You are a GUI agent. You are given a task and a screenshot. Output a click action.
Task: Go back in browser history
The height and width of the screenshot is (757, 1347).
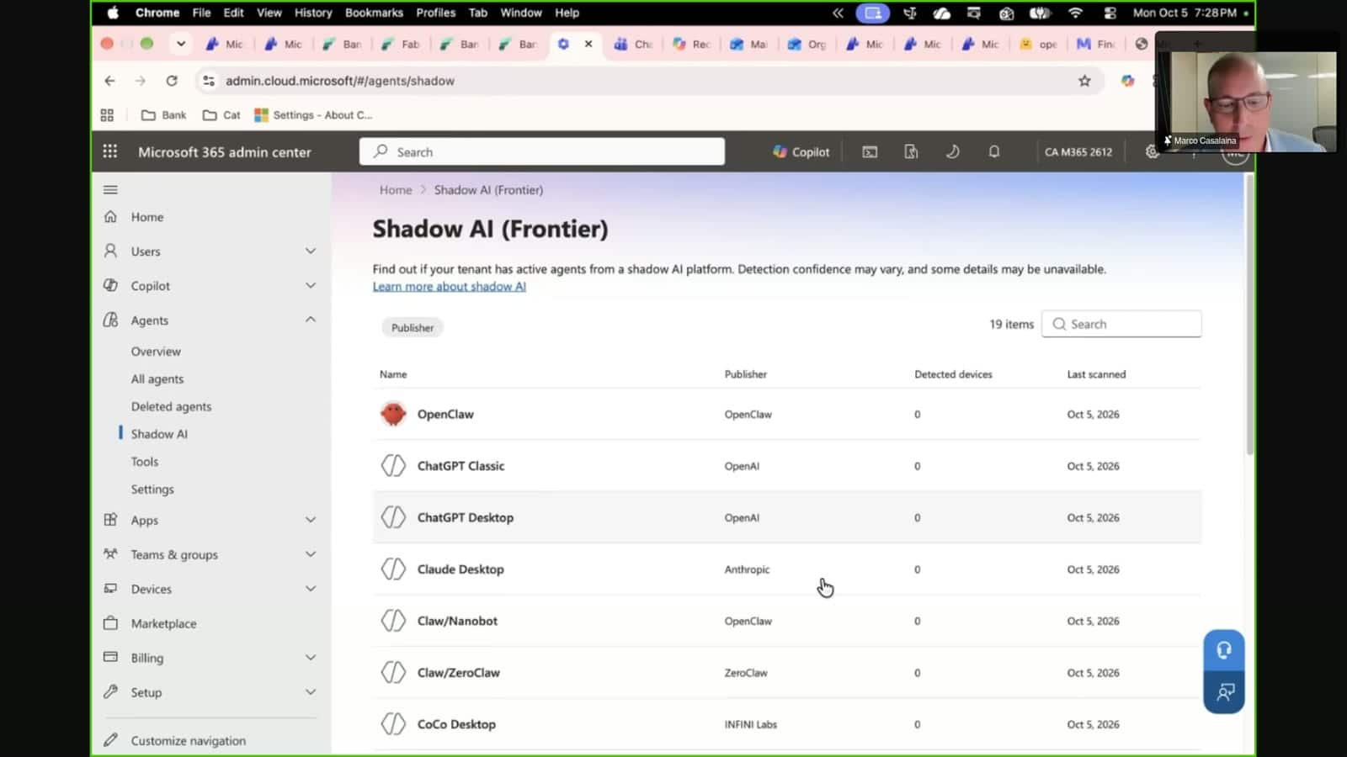pyautogui.click(x=109, y=81)
